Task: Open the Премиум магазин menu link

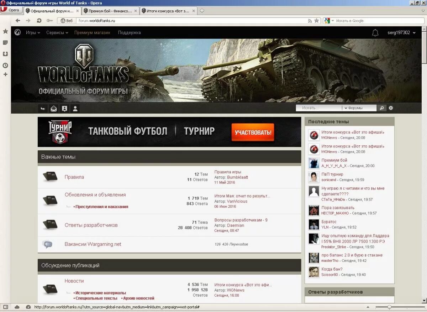Action: pyautogui.click(x=92, y=32)
